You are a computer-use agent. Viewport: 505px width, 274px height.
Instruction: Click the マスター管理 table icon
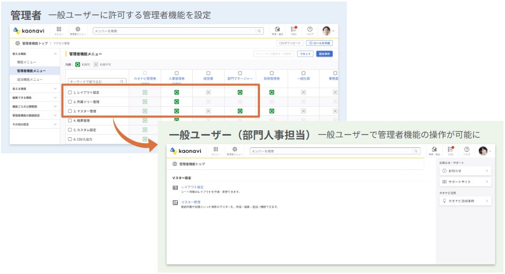coord(175,202)
